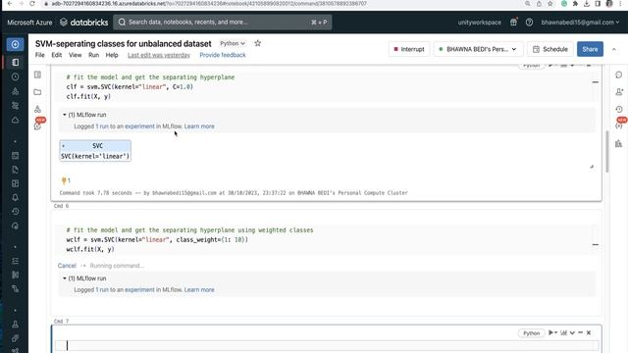Collapse the notebook header with chevron up
The image size is (628, 353).
[614, 49]
